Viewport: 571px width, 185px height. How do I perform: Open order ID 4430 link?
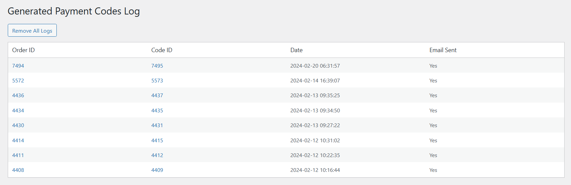click(18, 125)
